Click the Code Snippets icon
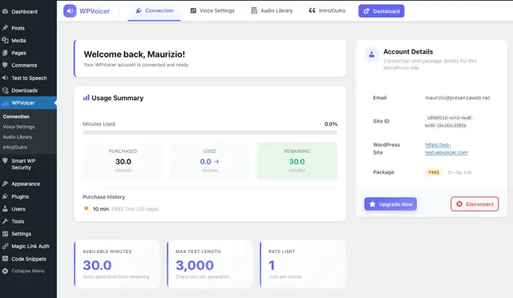The height and width of the screenshot is (298, 513). tap(6, 259)
